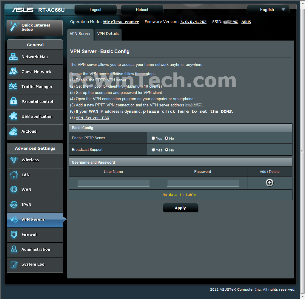Screen dimensions: 305x299
Task: Click the "Add / Delete" column header
Action: click(269, 171)
